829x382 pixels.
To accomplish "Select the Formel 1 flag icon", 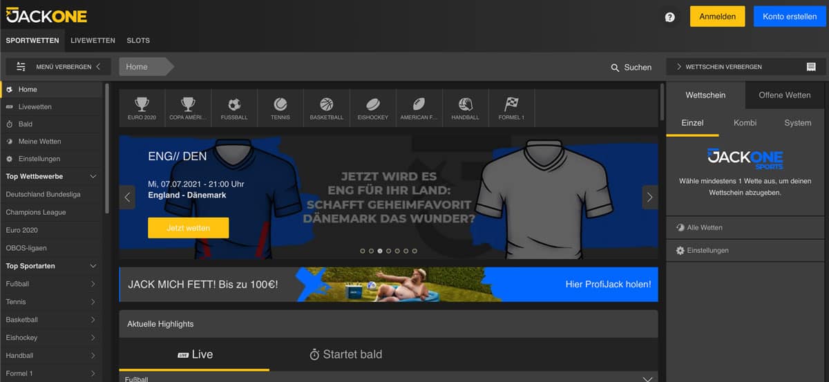I will coord(511,104).
